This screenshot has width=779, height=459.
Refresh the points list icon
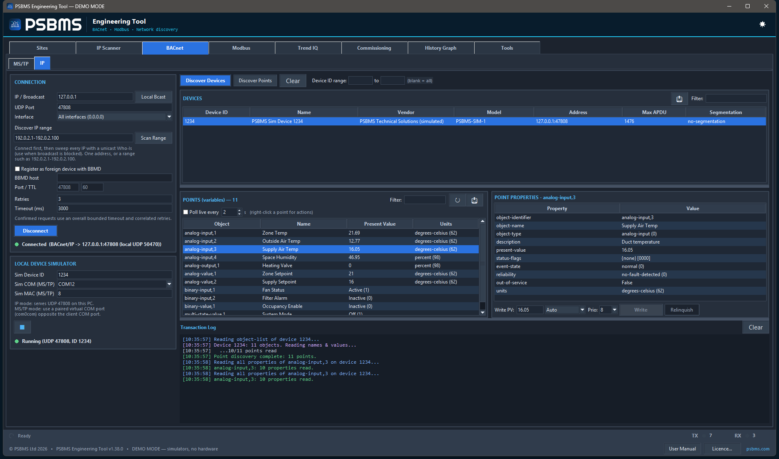point(458,200)
